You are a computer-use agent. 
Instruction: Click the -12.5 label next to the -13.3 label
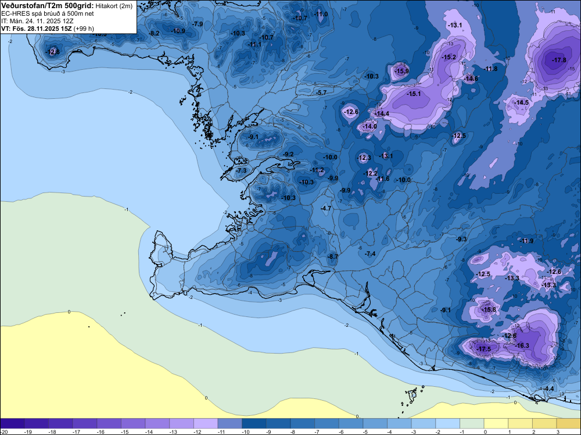(483, 274)
